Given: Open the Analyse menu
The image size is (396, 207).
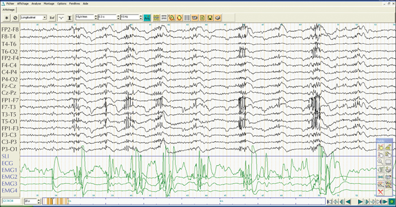Looking at the screenshot, I should pyautogui.click(x=36, y=3).
